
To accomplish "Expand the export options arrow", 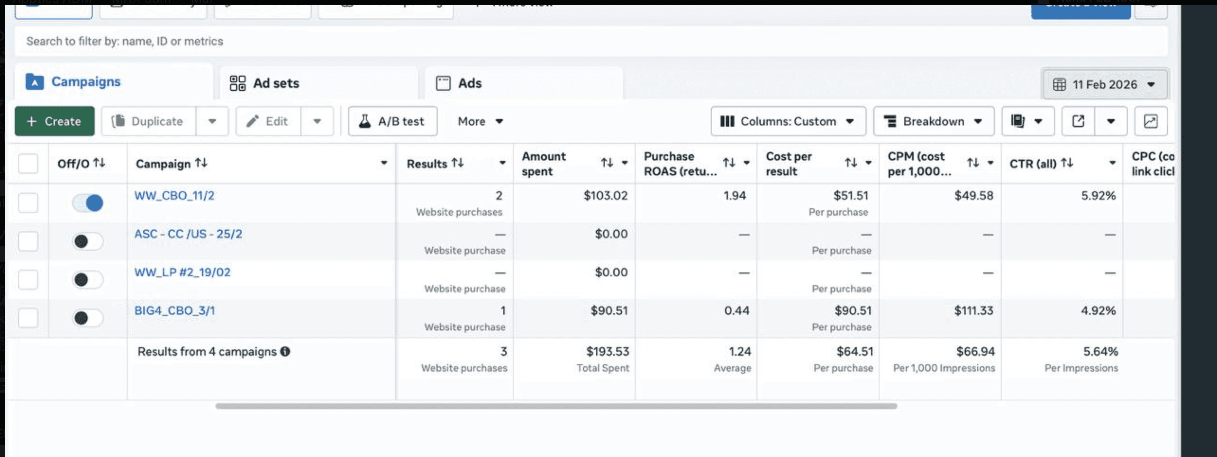I will tap(1110, 121).
